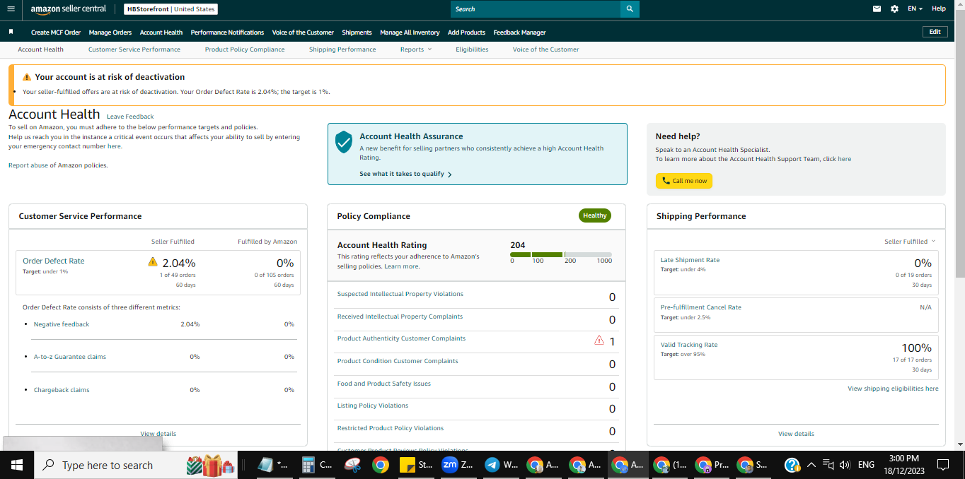Viewport: 965px width, 479px height.
Task: Open Snipping Tool from the taskbar
Action: 353,465
